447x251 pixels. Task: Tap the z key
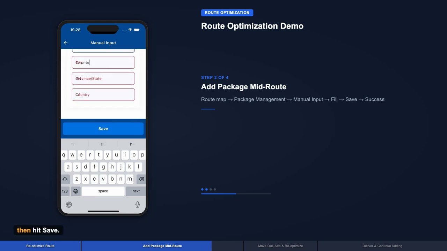[77, 179]
